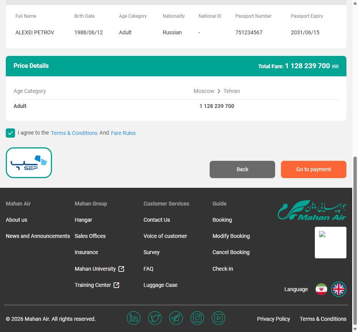Screen dimensions: 358x332
Task: Open Luggage Case link
Action: [160, 285]
